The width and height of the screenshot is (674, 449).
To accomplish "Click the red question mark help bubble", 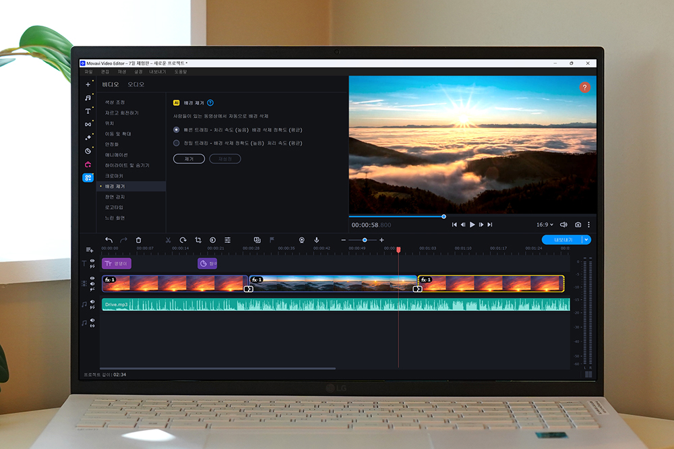I will tap(584, 88).
